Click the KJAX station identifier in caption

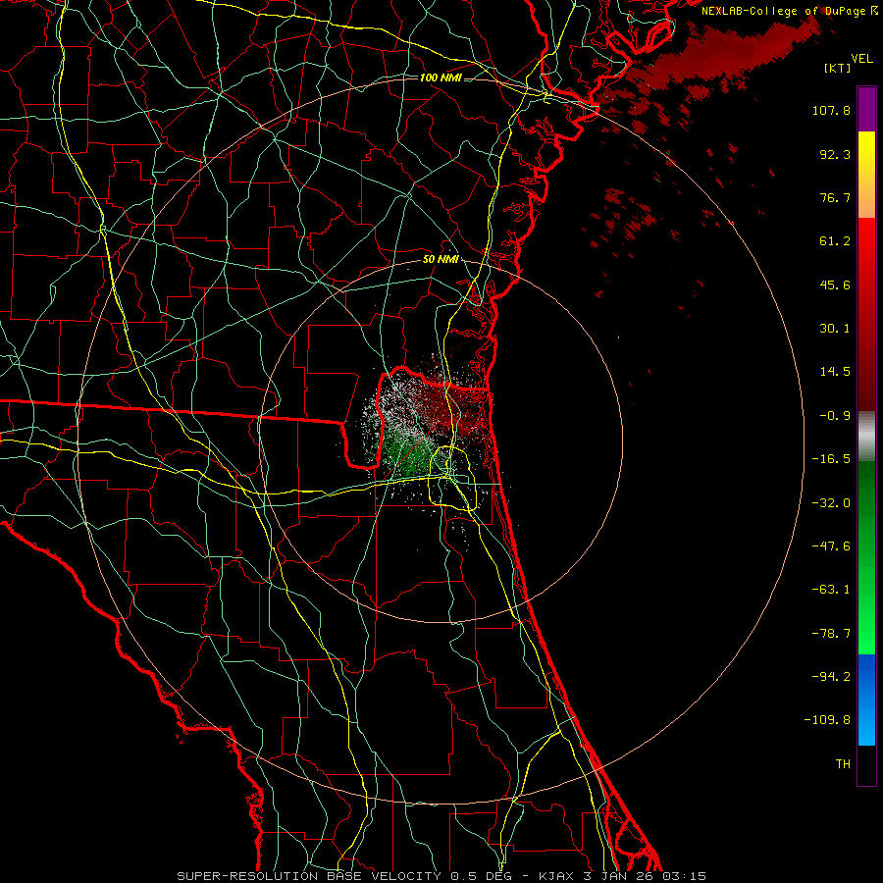555,876
